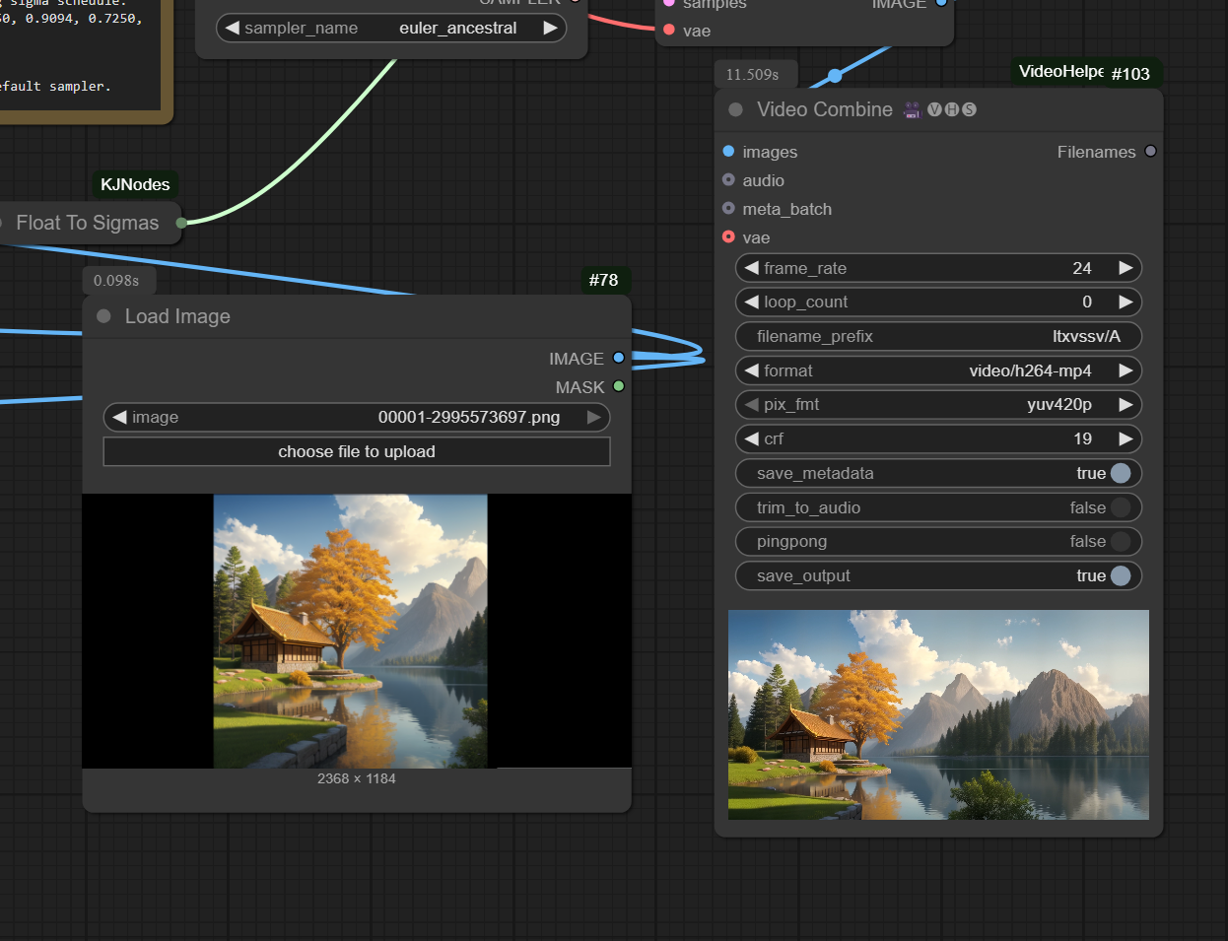Click frame_rate value 24
This screenshot has height=941, width=1228.
[x=1081, y=268]
